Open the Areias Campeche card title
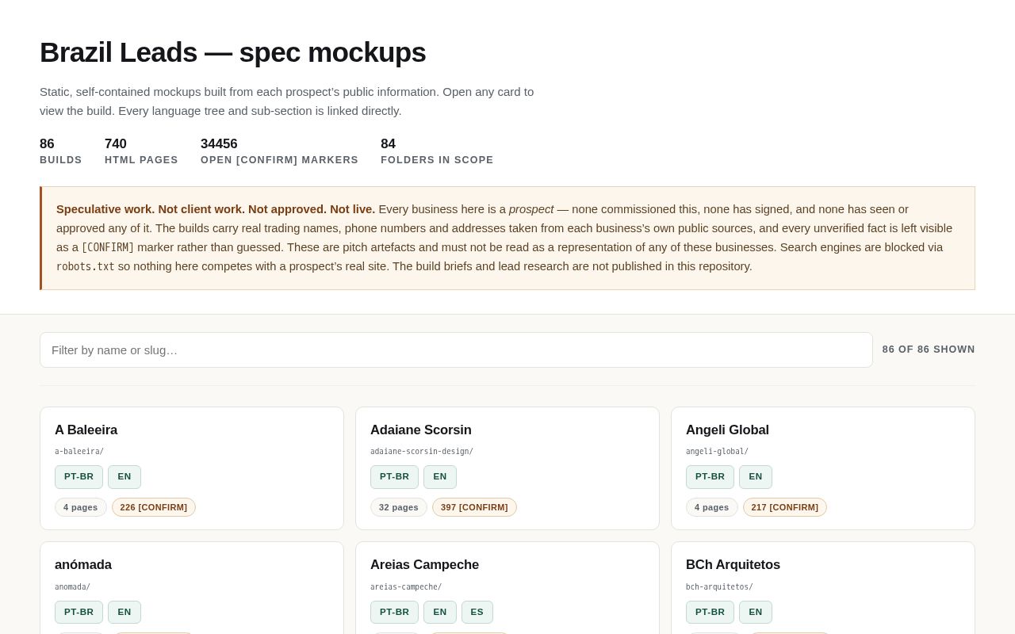This screenshot has height=634, width=1015. coord(424,564)
